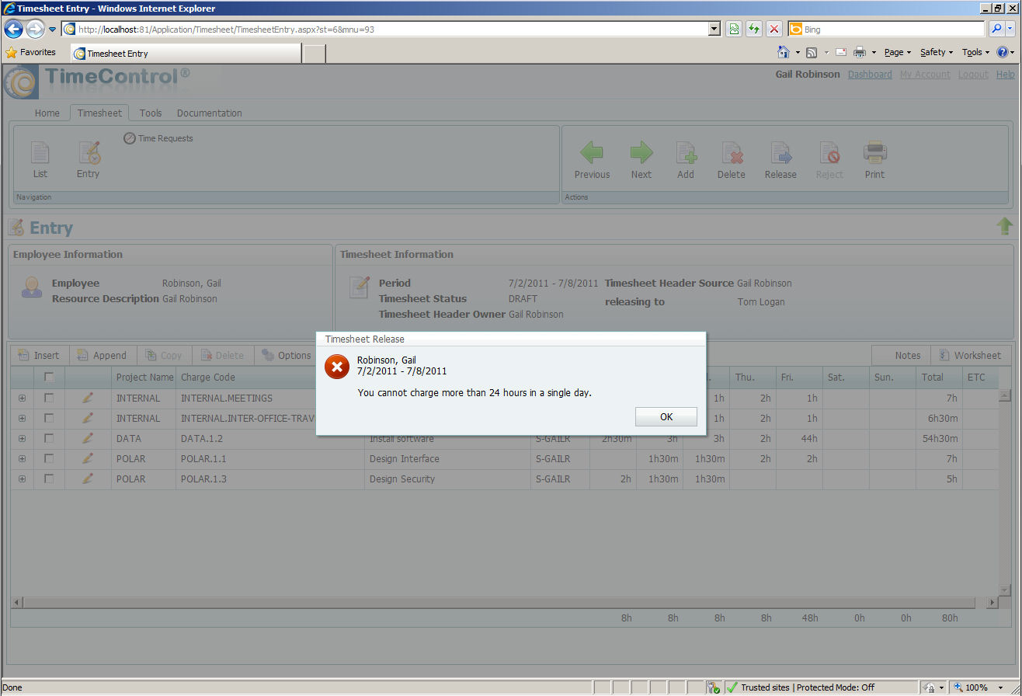Open browser Help question mark icon
Viewport: 1022px width, 696px height.
point(1001,52)
